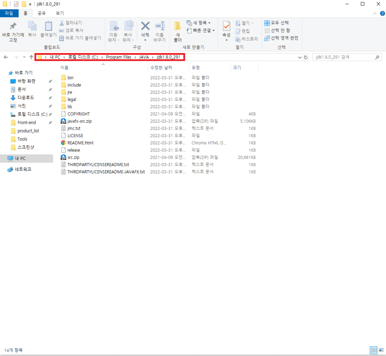Sort by Type (유형) column header

tap(195, 68)
